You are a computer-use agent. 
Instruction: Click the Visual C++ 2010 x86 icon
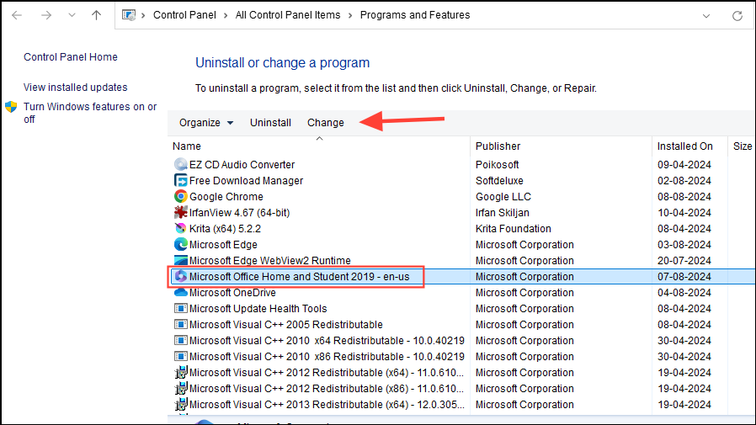point(181,356)
